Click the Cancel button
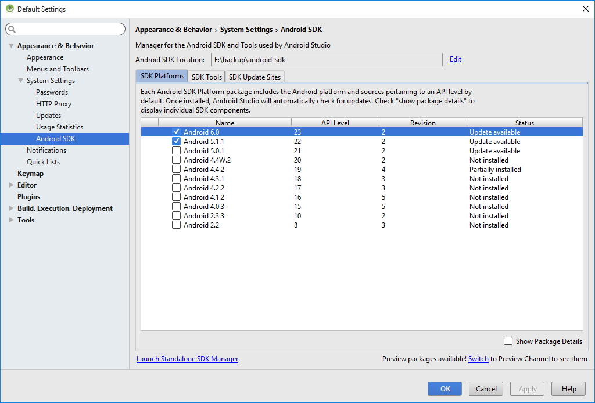The image size is (595, 403). click(x=486, y=389)
